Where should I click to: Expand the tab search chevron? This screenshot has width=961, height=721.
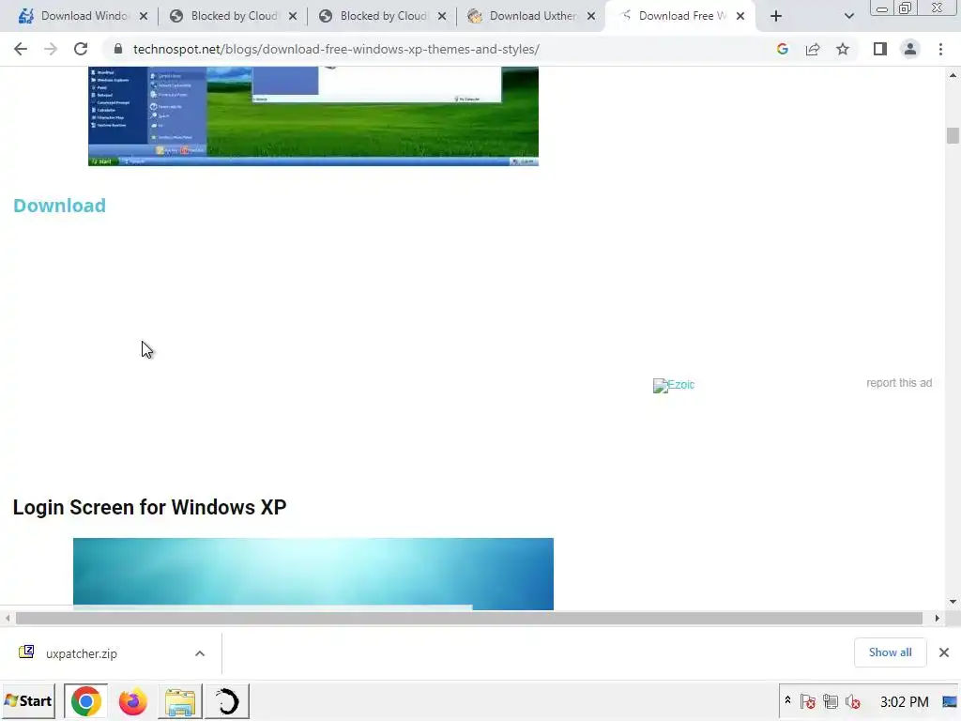(848, 16)
